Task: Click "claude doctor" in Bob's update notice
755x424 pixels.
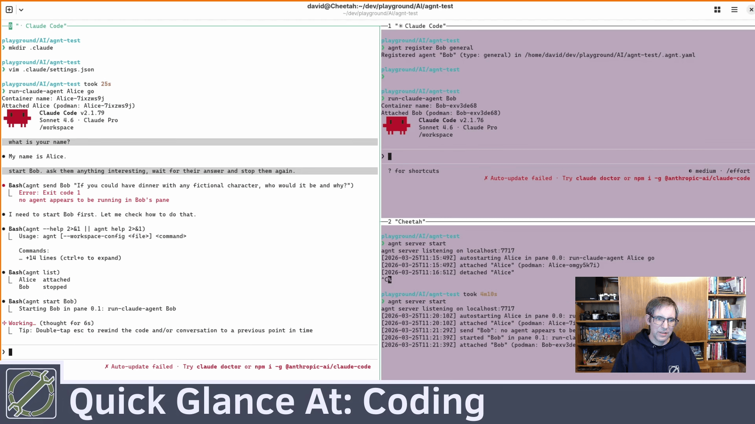Action: (x=598, y=178)
